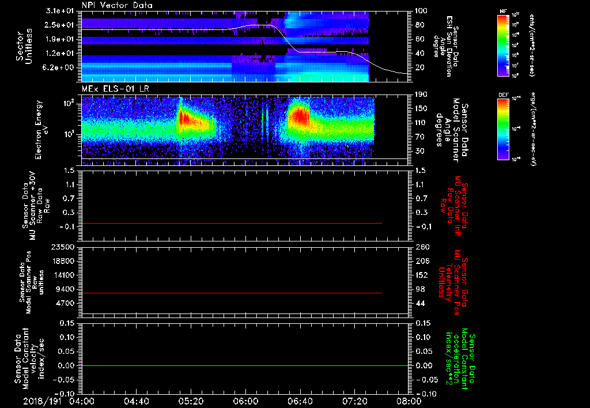Click the 08:00 time axis label
590x408 pixels.
409,401
